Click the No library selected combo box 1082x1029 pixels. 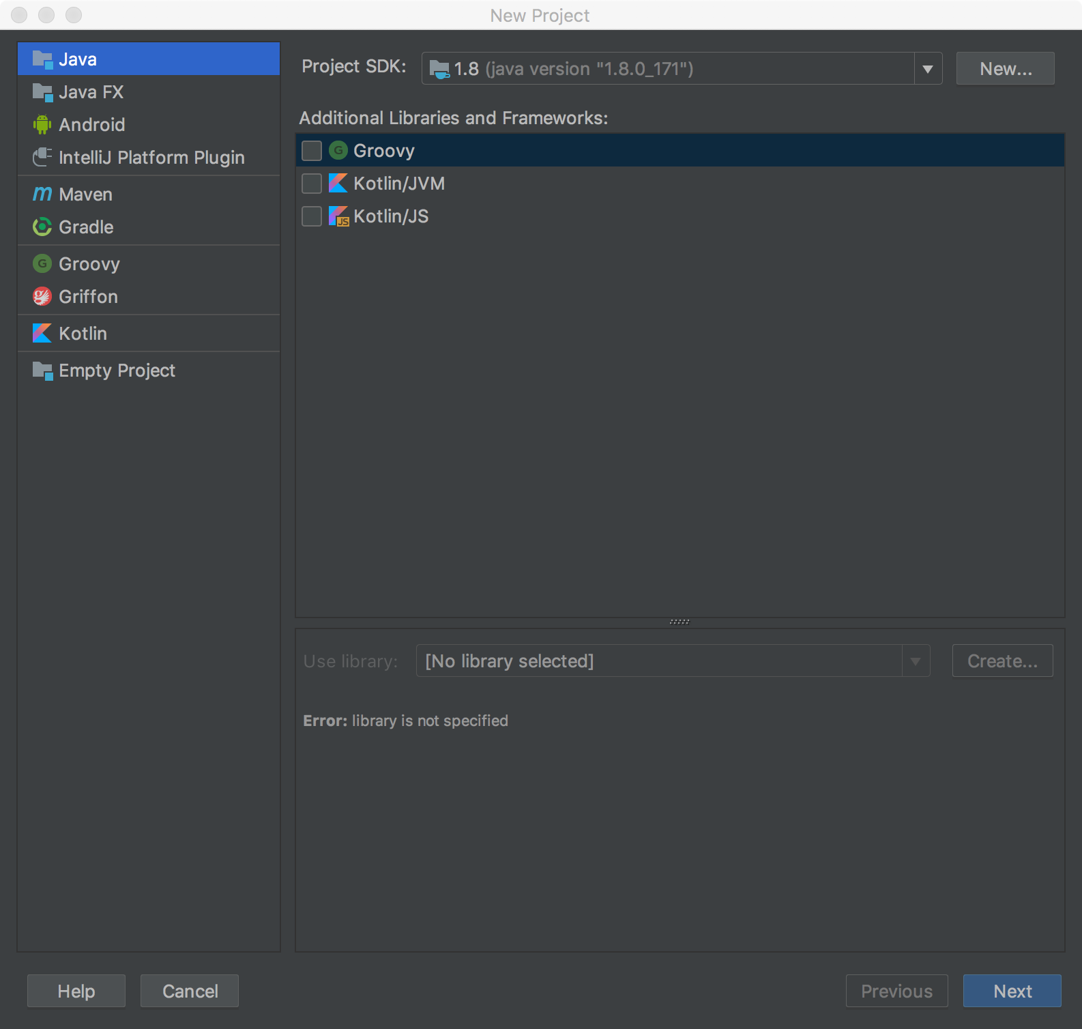point(673,661)
